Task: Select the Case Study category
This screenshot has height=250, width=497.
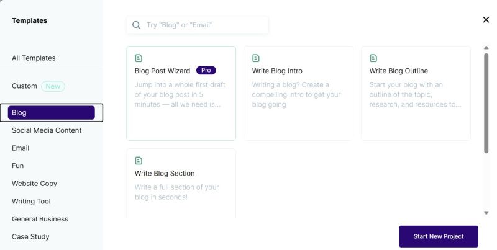Action: pos(30,237)
